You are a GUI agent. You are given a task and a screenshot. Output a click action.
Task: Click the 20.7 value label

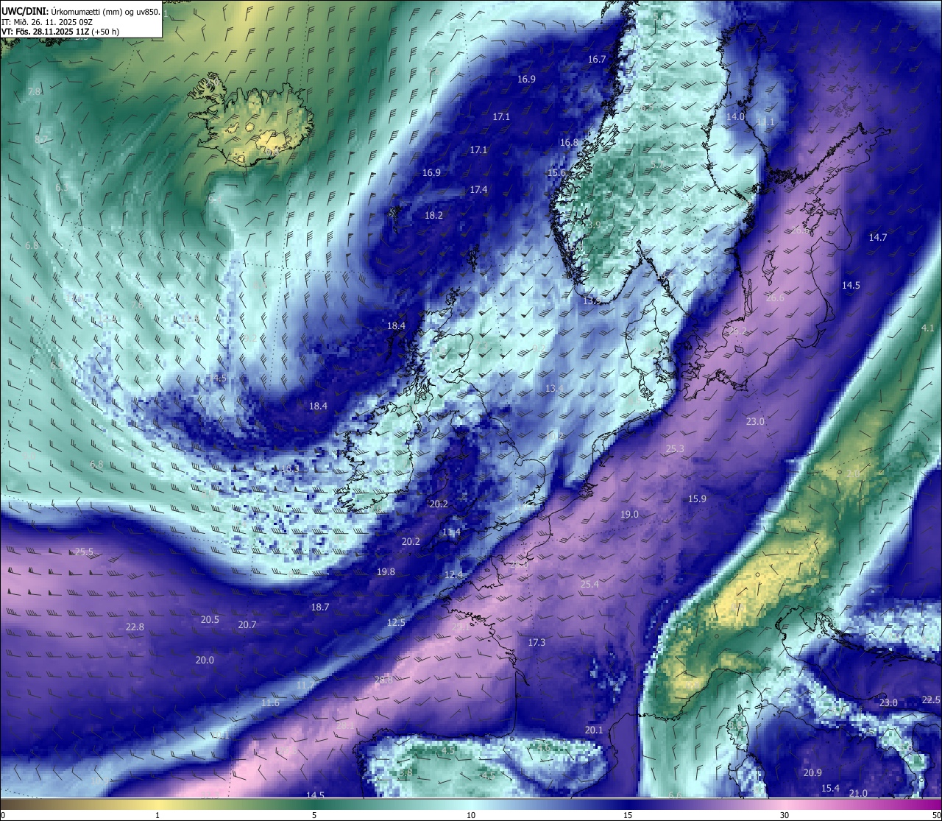tap(247, 625)
